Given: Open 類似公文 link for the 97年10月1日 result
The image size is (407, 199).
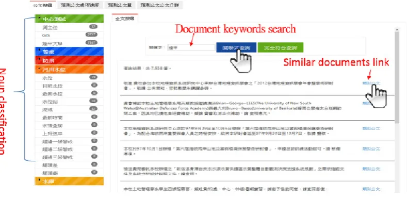Looking at the screenshot, I should 371,148.
